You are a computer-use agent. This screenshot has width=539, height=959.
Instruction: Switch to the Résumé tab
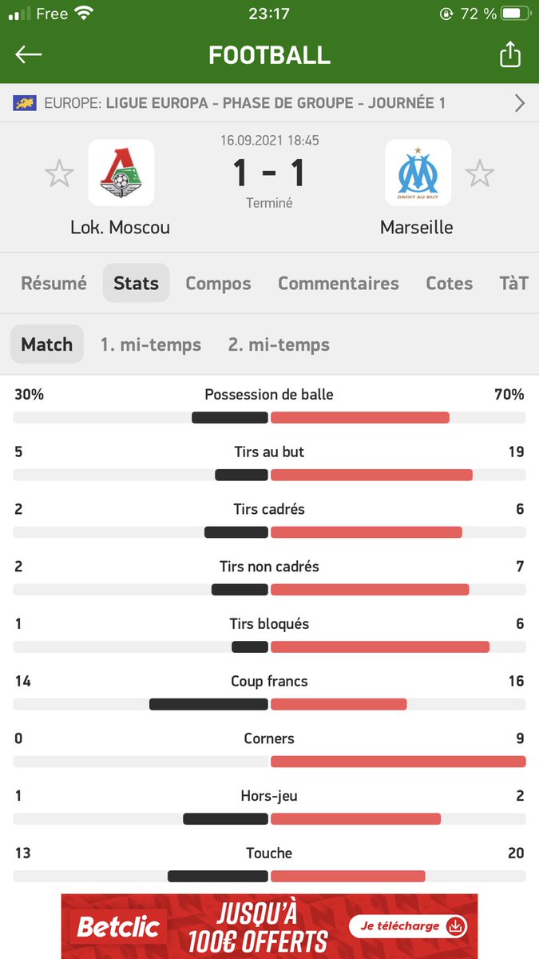point(54,283)
